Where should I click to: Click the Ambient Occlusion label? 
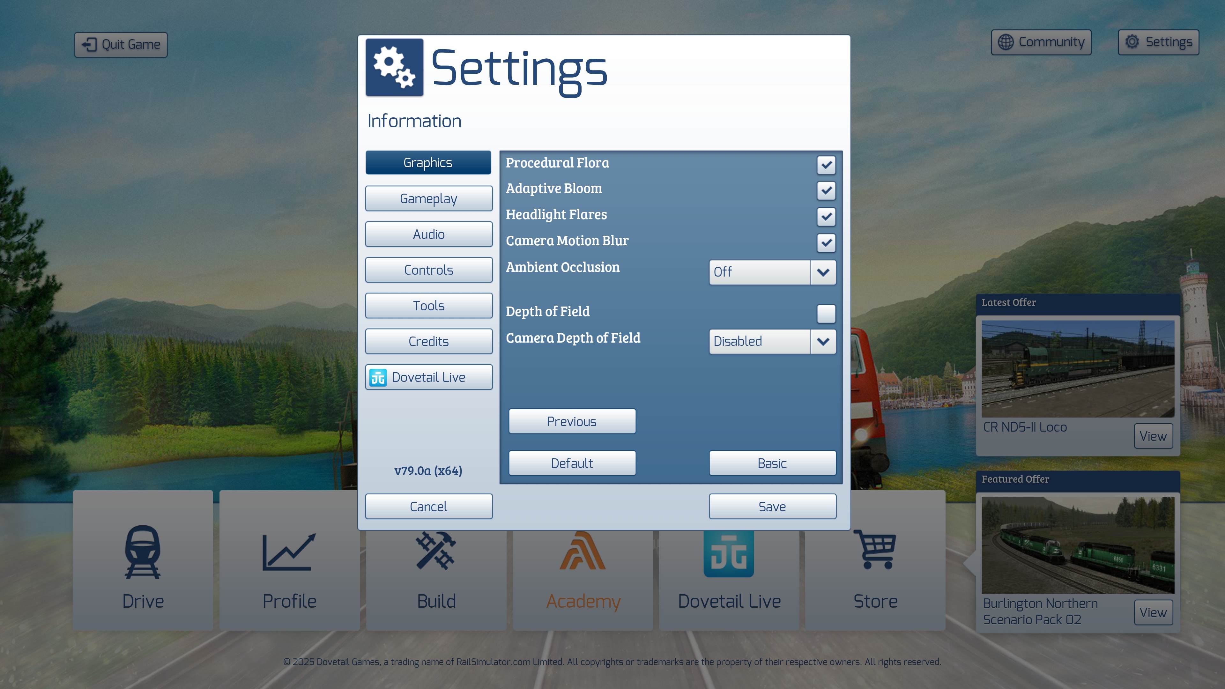click(562, 267)
